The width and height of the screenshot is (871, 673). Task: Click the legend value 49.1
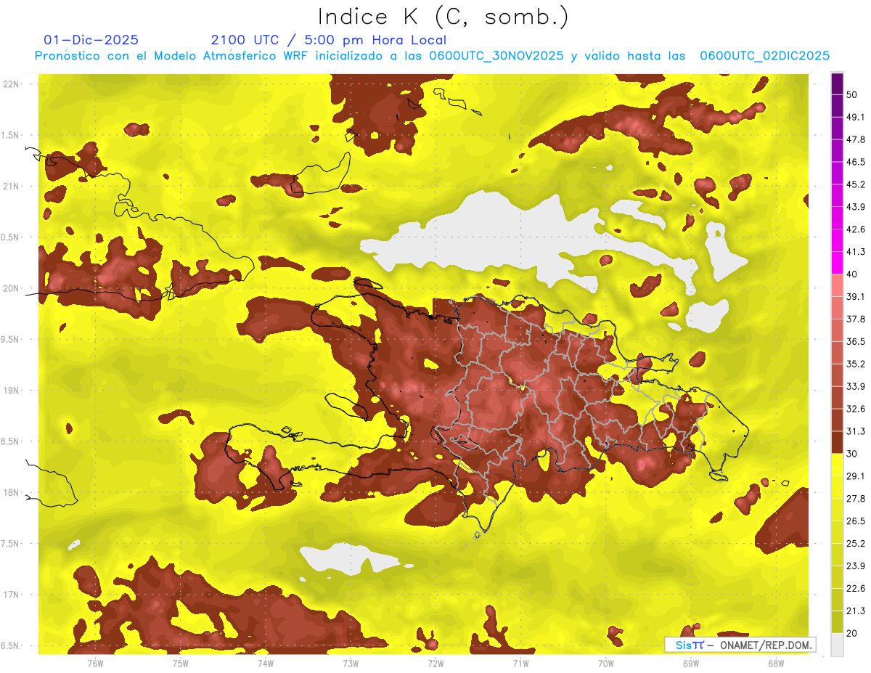(x=855, y=117)
